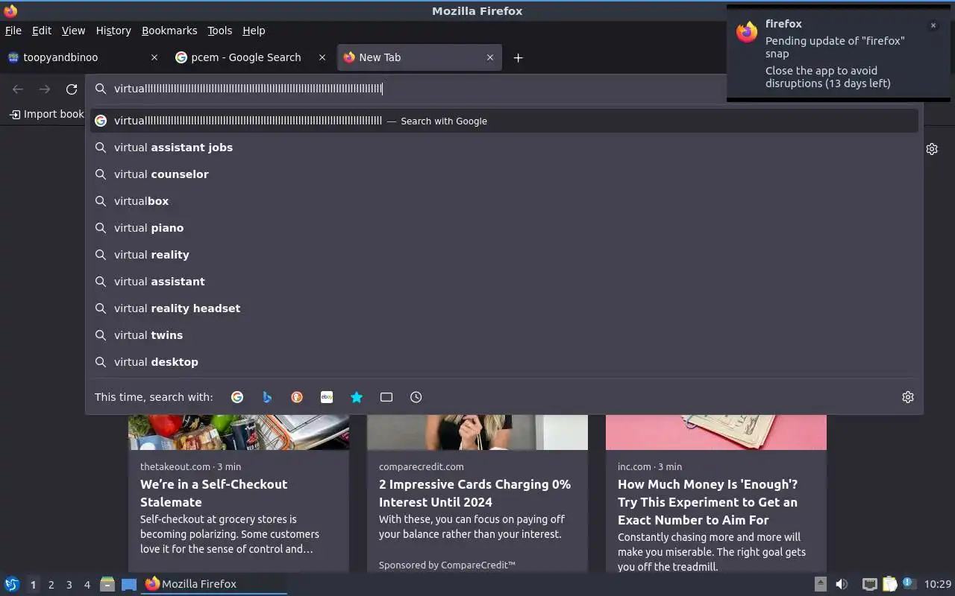Image resolution: width=955 pixels, height=596 pixels.
Task: Open the Lubuntu start menu icon
Action: coord(11,584)
